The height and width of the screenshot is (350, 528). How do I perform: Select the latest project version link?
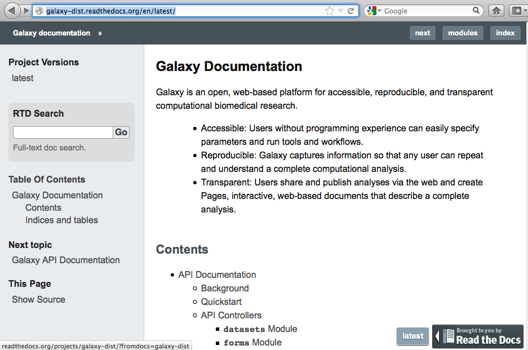pyautogui.click(x=23, y=78)
